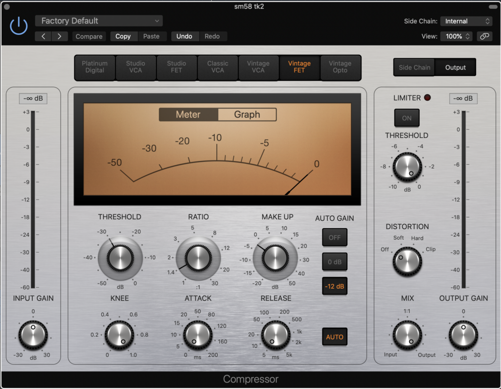Click the Threshold knob in compressor section
501x389 pixels.
pyautogui.click(x=120, y=258)
